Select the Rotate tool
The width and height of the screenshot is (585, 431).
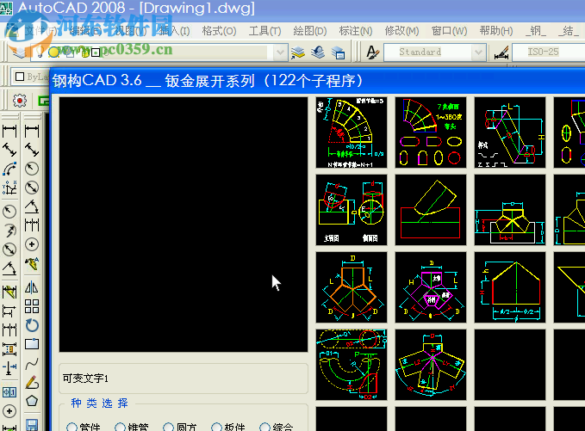point(32,325)
